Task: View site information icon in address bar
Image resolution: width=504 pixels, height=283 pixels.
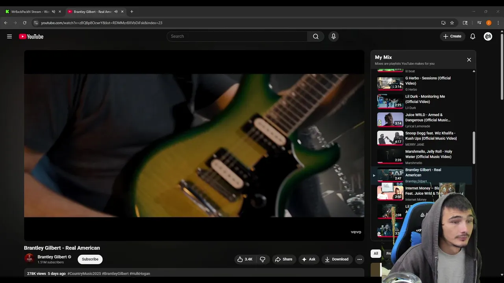Action: pos(36,23)
